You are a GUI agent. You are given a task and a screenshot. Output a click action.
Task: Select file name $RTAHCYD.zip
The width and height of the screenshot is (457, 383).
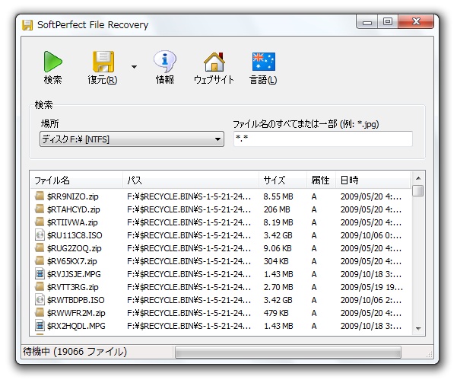74,209
